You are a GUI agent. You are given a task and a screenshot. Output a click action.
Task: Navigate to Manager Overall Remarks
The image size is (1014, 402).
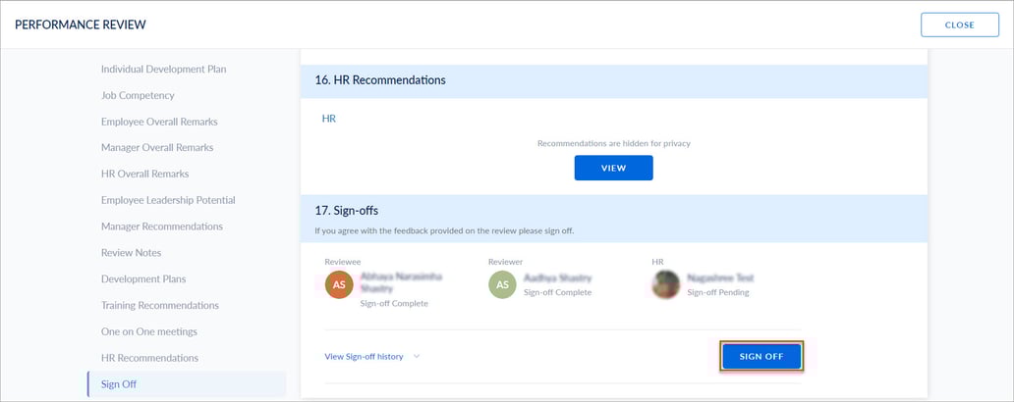tap(157, 148)
